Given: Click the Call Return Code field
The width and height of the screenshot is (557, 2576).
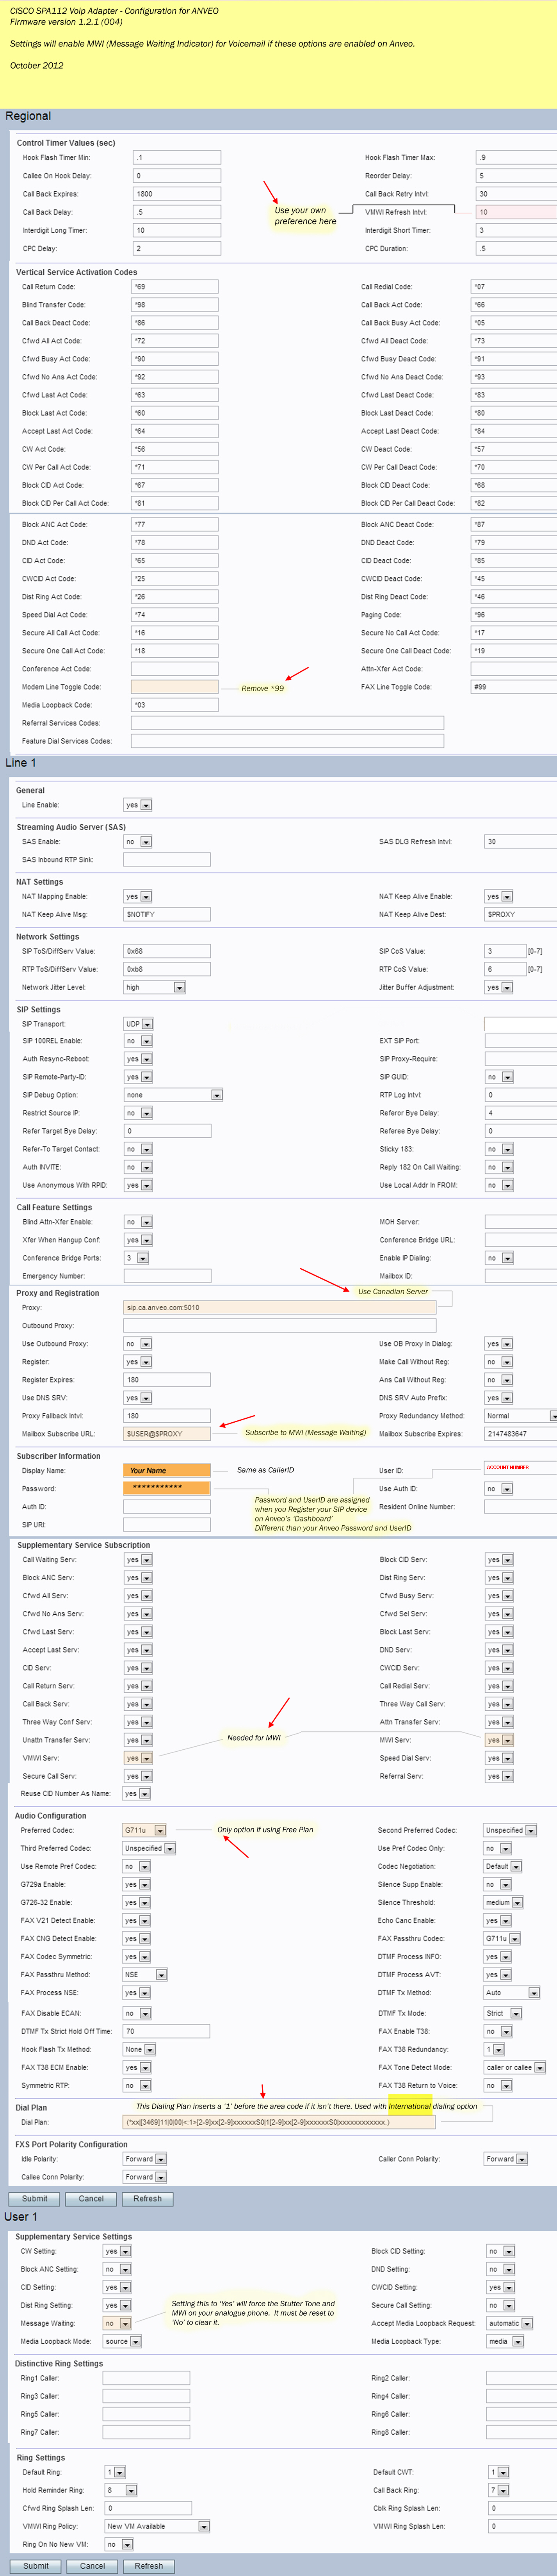Looking at the screenshot, I should pos(175,287).
